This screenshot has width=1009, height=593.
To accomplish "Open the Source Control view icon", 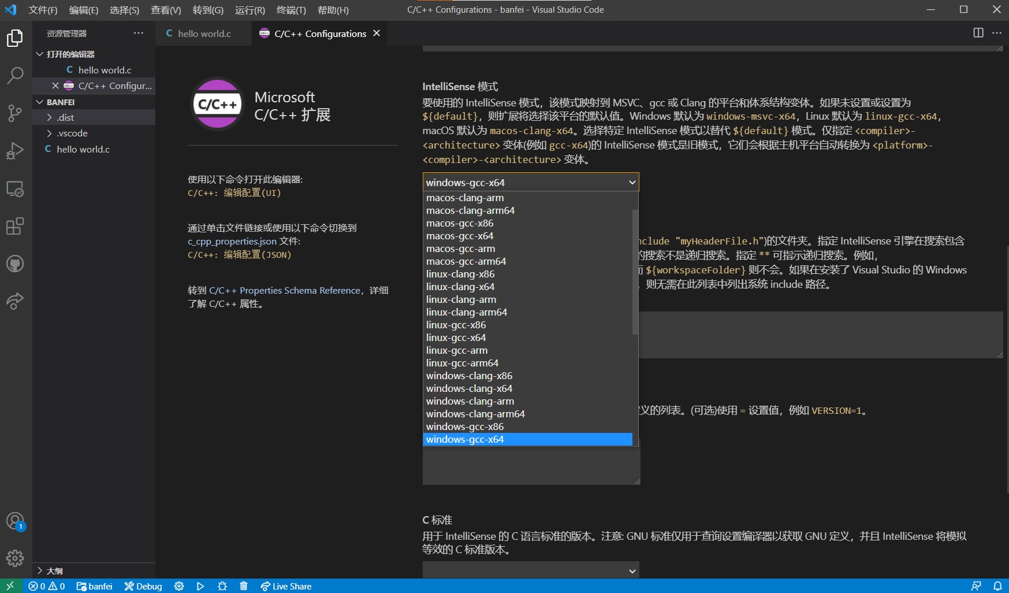I will point(15,113).
